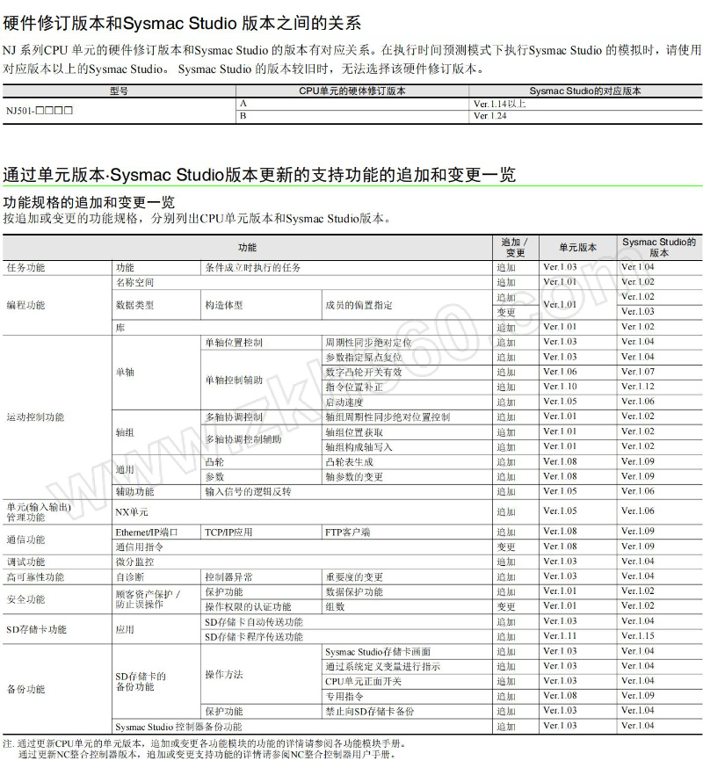Select the 'Sysmac Studio的对应版本' column header
The image size is (703, 768).
click(585, 91)
